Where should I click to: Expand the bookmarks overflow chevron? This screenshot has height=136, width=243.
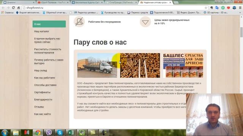pyautogui.click(x=240, y=12)
